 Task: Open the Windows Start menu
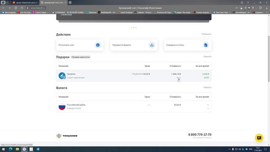(3, 149)
